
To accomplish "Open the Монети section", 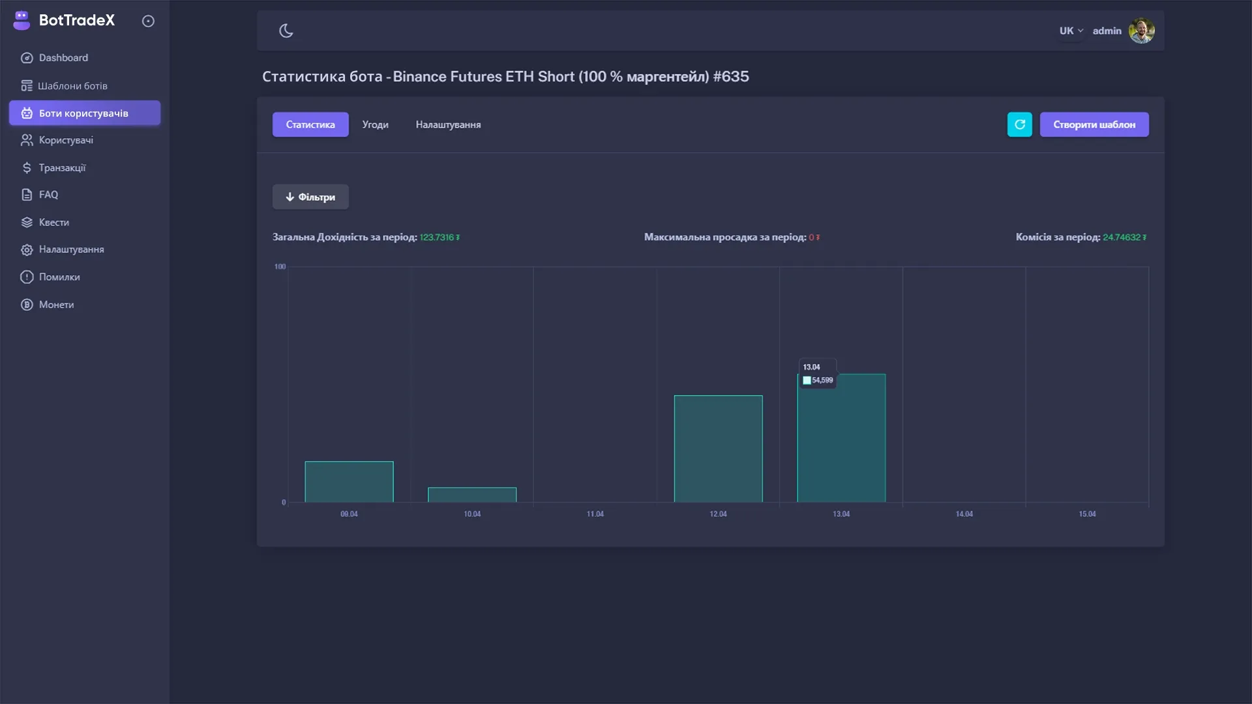I will click(x=56, y=304).
